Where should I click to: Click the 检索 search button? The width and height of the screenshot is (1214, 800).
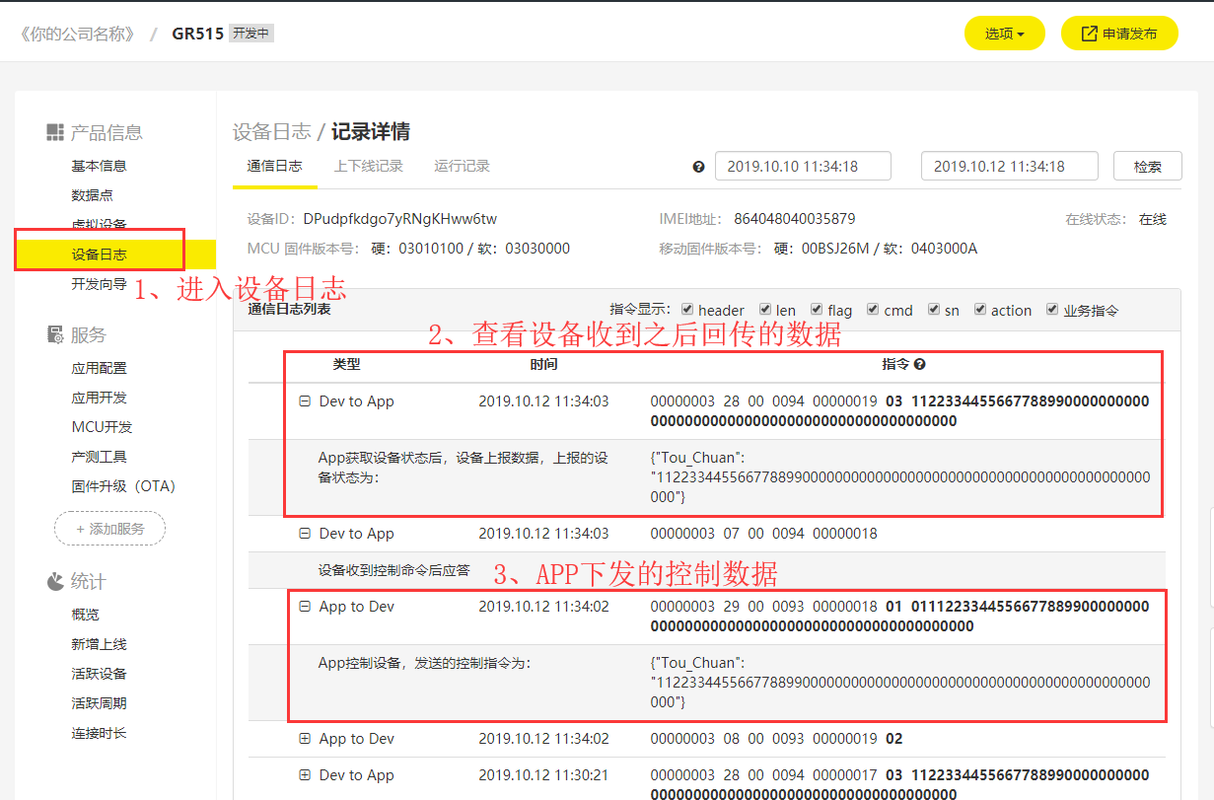pos(1147,167)
